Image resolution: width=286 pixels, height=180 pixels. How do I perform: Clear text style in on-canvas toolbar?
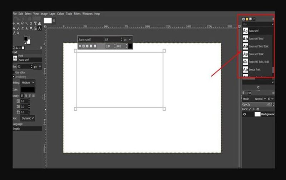(80, 46)
